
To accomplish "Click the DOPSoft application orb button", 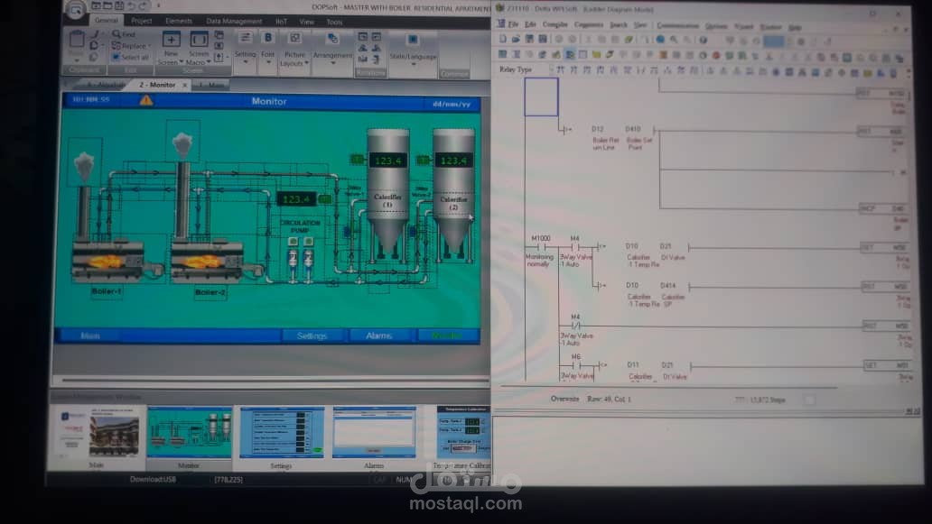I will pyautogui.click(x=76, y=10).
